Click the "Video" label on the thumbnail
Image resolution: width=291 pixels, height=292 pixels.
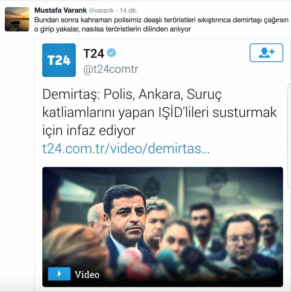87,275
